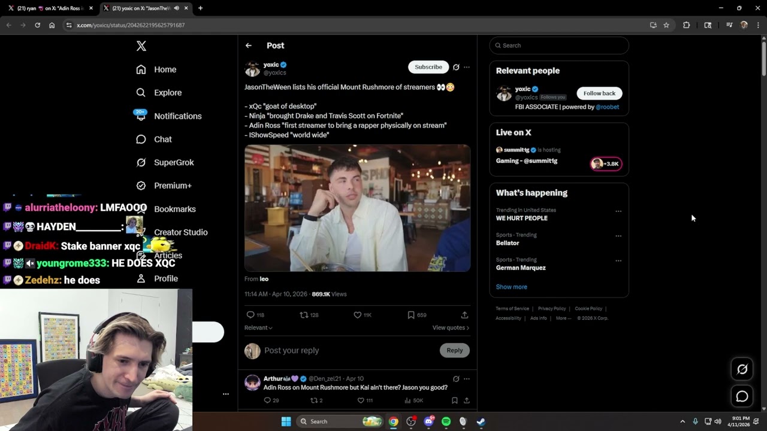Image resolution: width=767 pixels, height=431 pixels.
Task: Open 'WE HURT PEOPLE' trend
Action: click(x=521, y=218)
